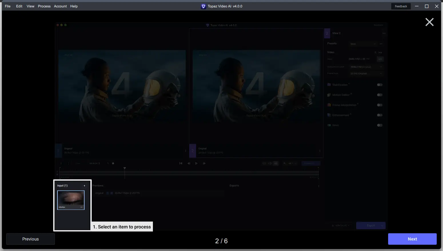Open the three-dot menu on v8.mov
Screen dimensions: 443x251
pos(81,207)
